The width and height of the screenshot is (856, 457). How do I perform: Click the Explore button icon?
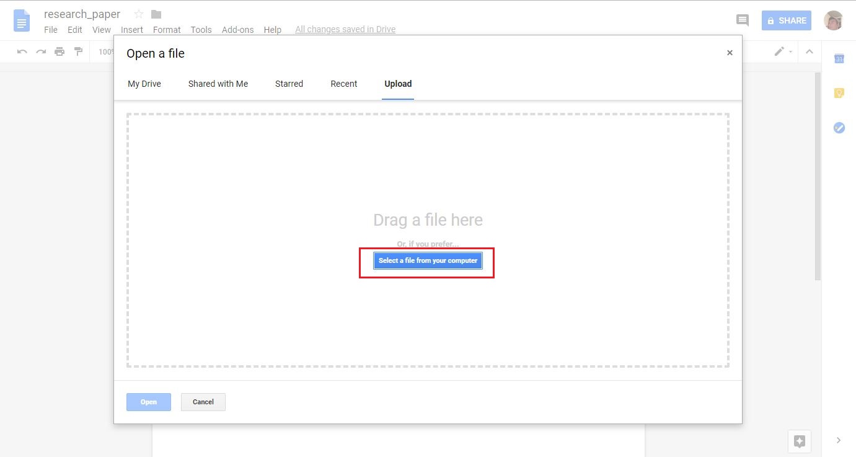click(800, 441)
